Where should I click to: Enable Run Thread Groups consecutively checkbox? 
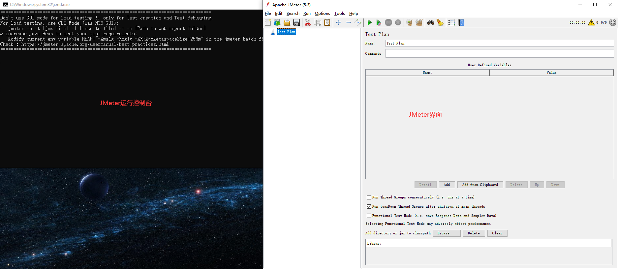coord(369,197)
